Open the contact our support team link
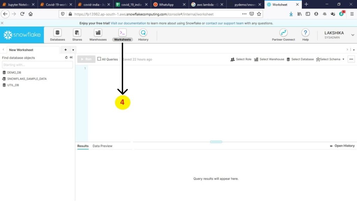This screenshot has width=357, height=201. (225, 23)
